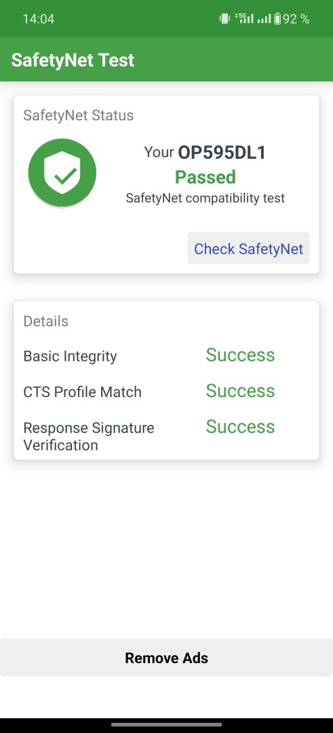Tap the SafetyNet Test title
333x733 pixels.
click(73, 60)
